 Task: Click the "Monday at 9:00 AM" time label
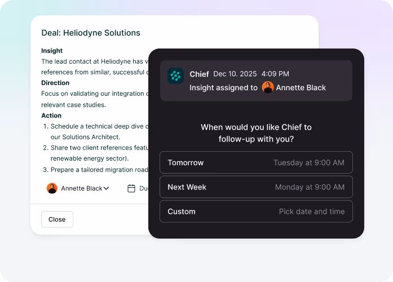pos(310,187)
